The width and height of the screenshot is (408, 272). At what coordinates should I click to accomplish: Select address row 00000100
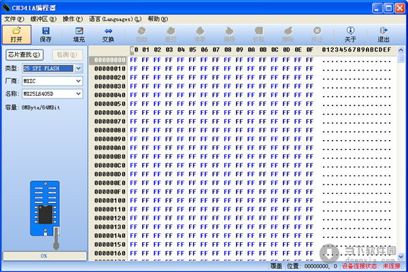click(x=109, y=201)
